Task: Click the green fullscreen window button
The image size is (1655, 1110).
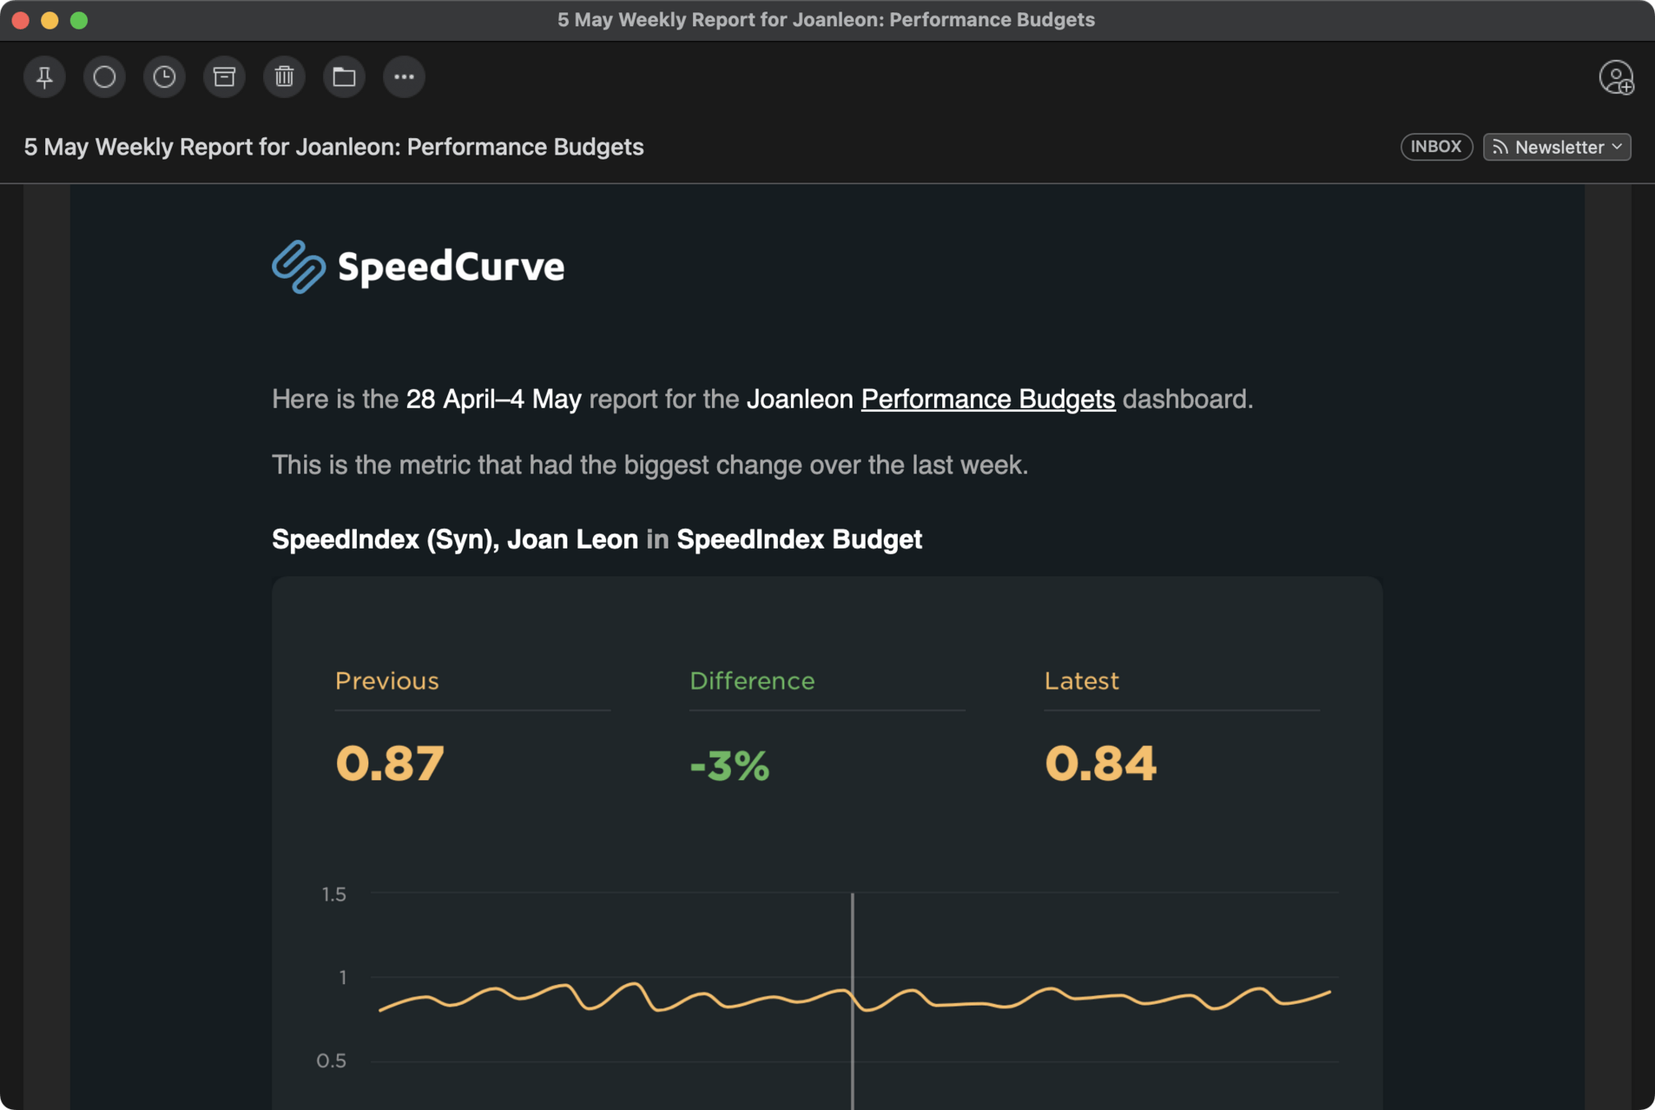Action: point(79,21)
